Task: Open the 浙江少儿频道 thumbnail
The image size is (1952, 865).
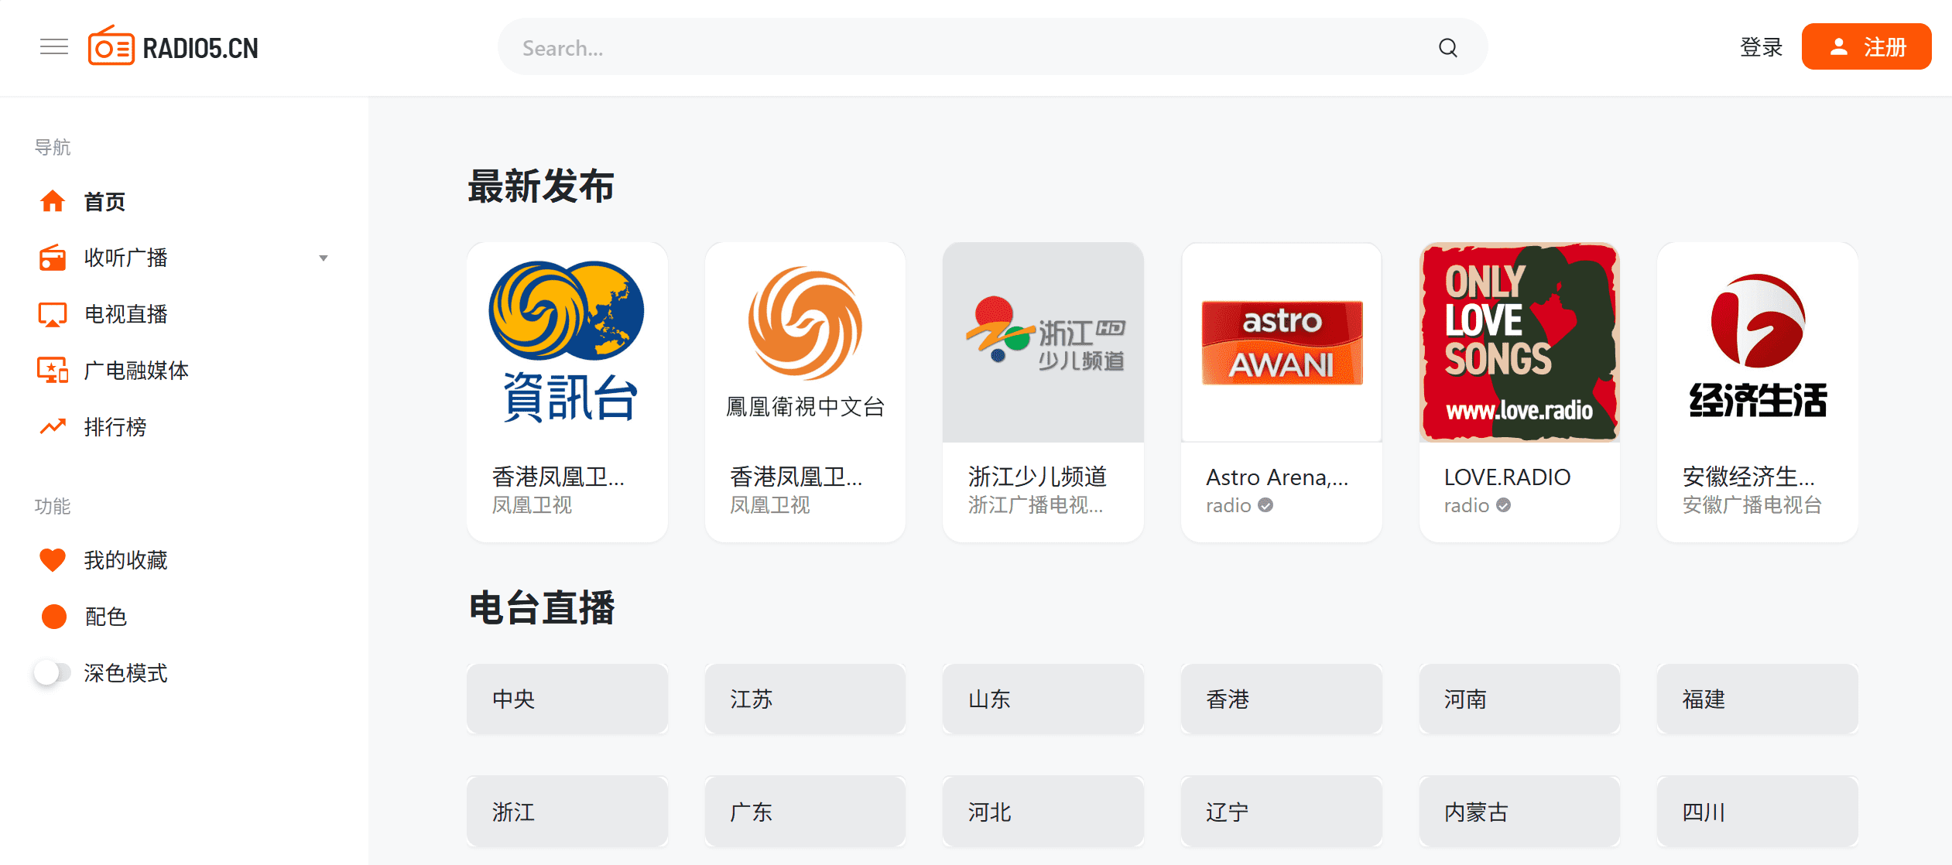Action: point(1043,343)
